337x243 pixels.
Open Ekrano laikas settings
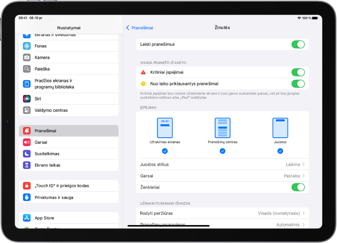pyautogui.click(x=69, y=165)
